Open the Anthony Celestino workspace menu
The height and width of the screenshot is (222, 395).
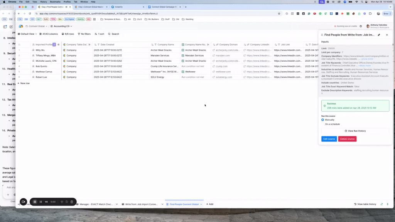[x=377, y=26]
